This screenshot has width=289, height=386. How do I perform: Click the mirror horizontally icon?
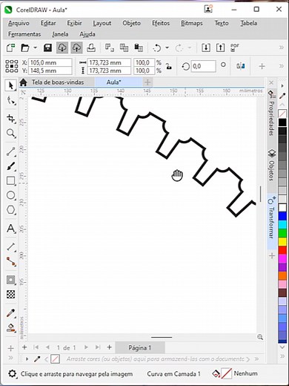(x=241, y=66)
